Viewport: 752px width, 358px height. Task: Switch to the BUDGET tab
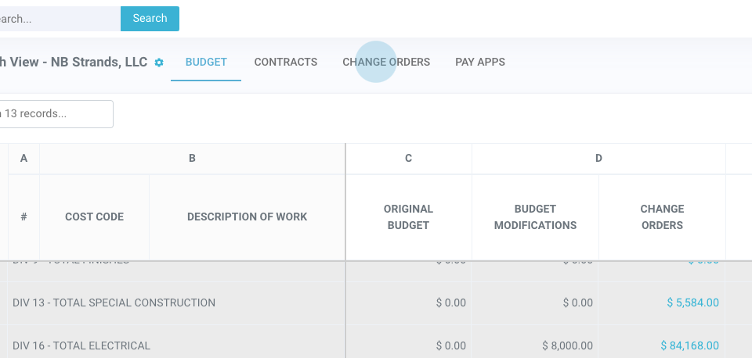point(206,63)
